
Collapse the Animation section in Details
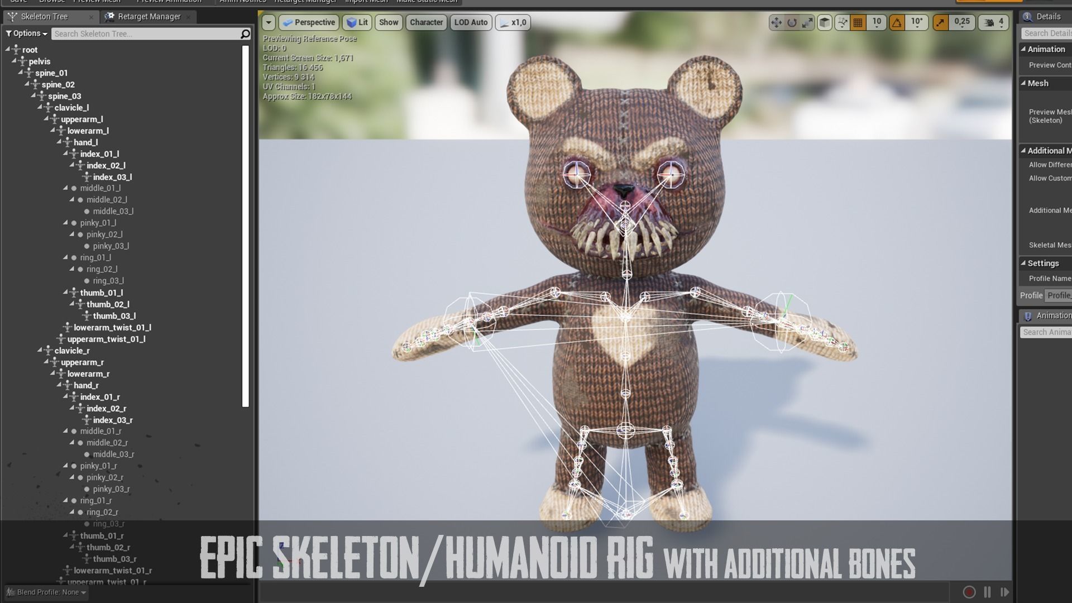[1023, 49]
